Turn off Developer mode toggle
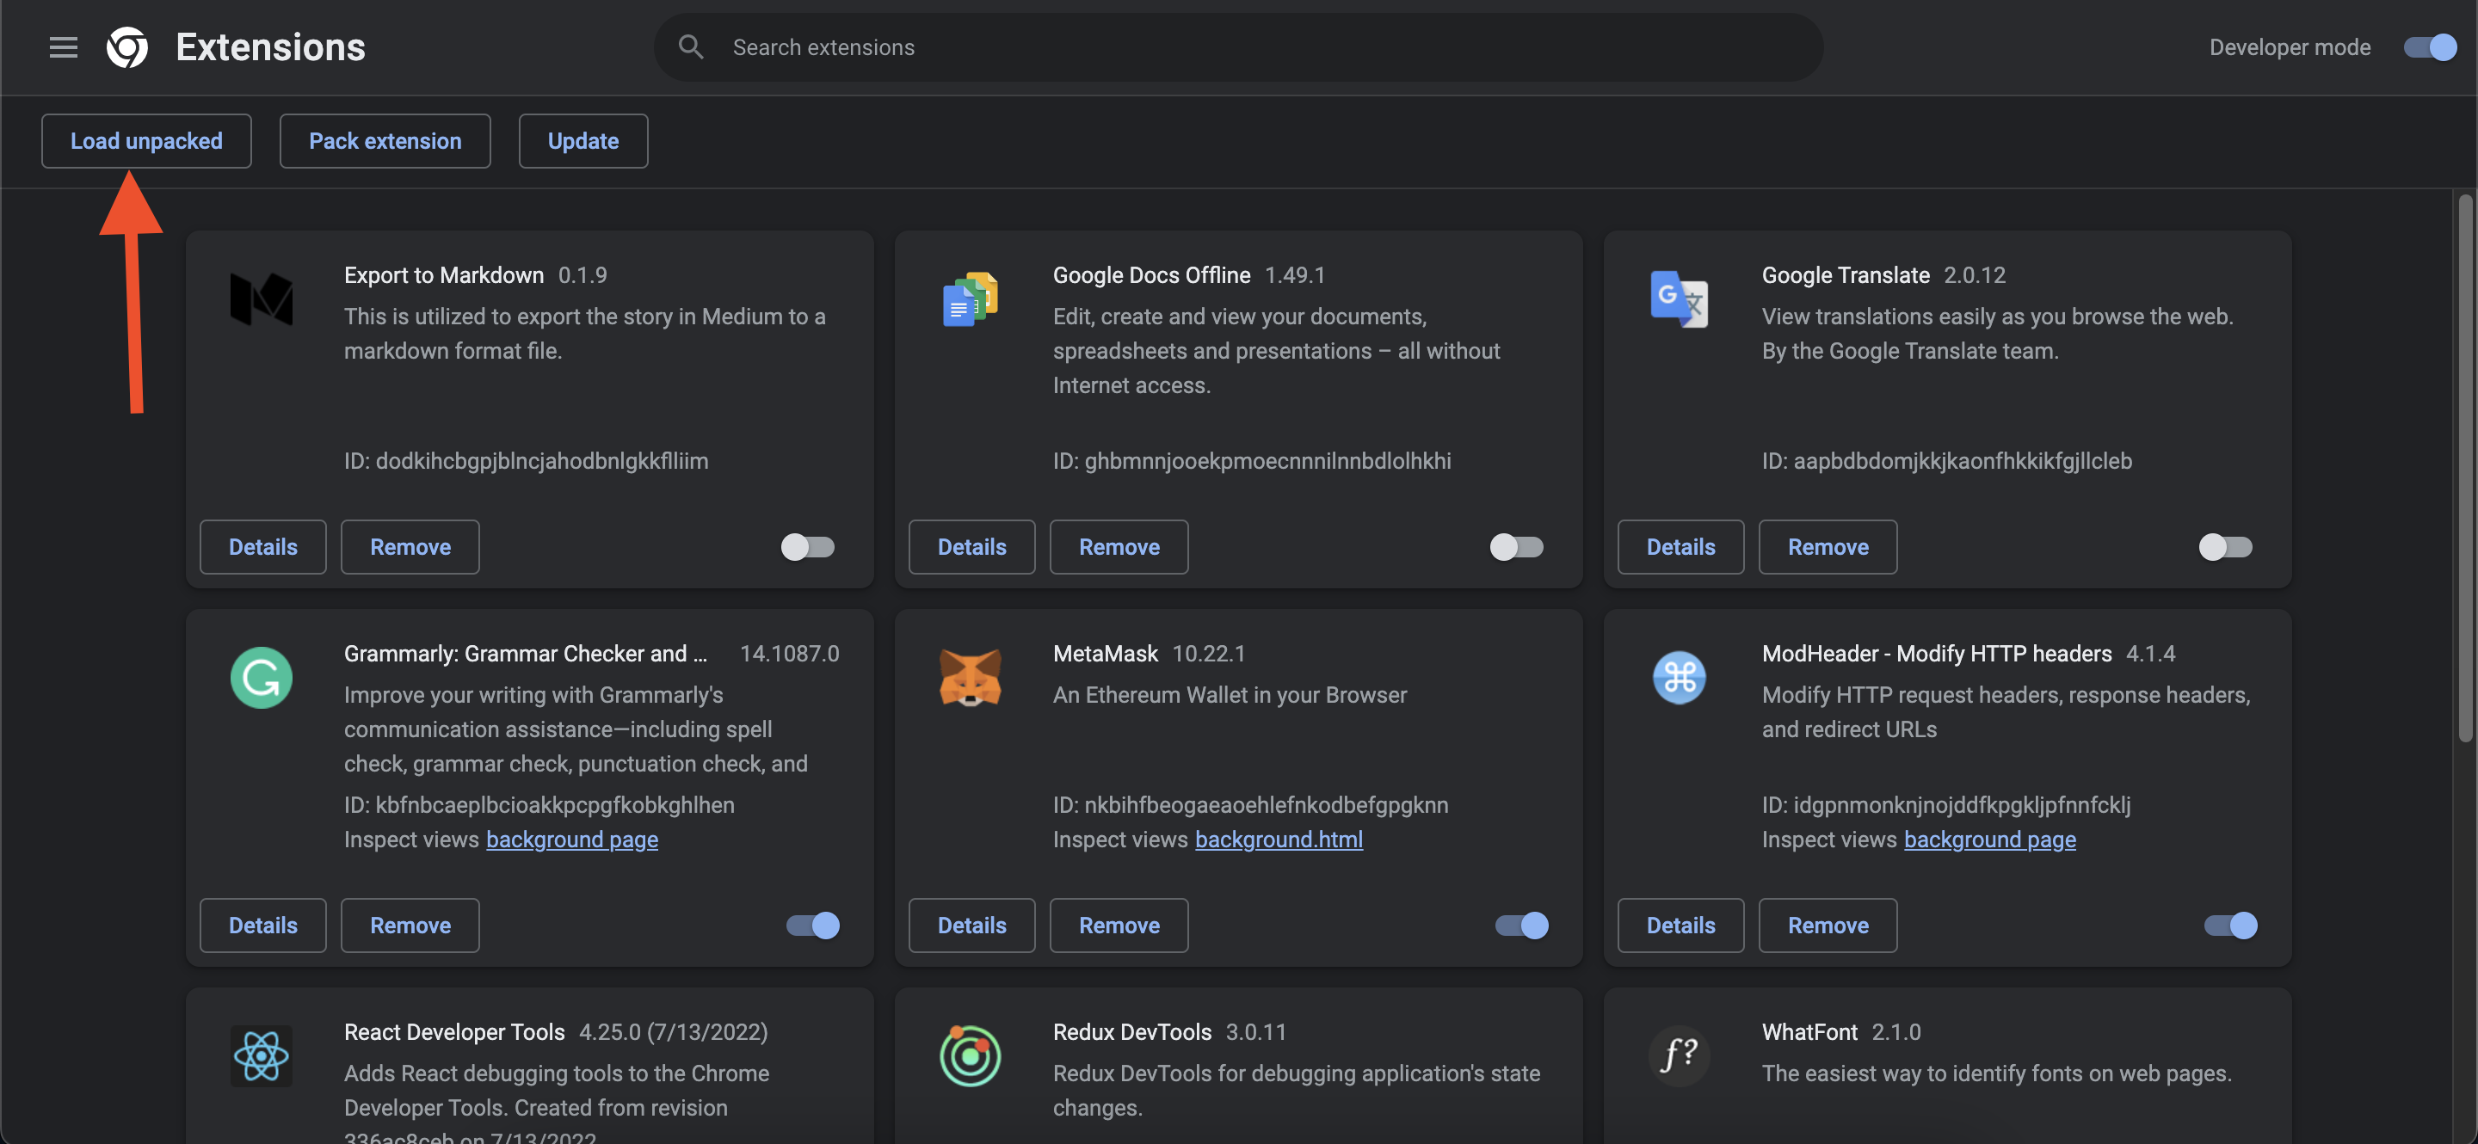 [2430, 47]
